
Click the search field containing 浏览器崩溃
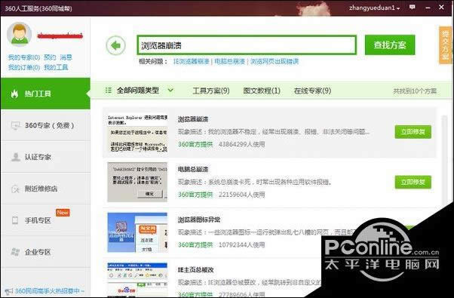click(x=247, y=45)
